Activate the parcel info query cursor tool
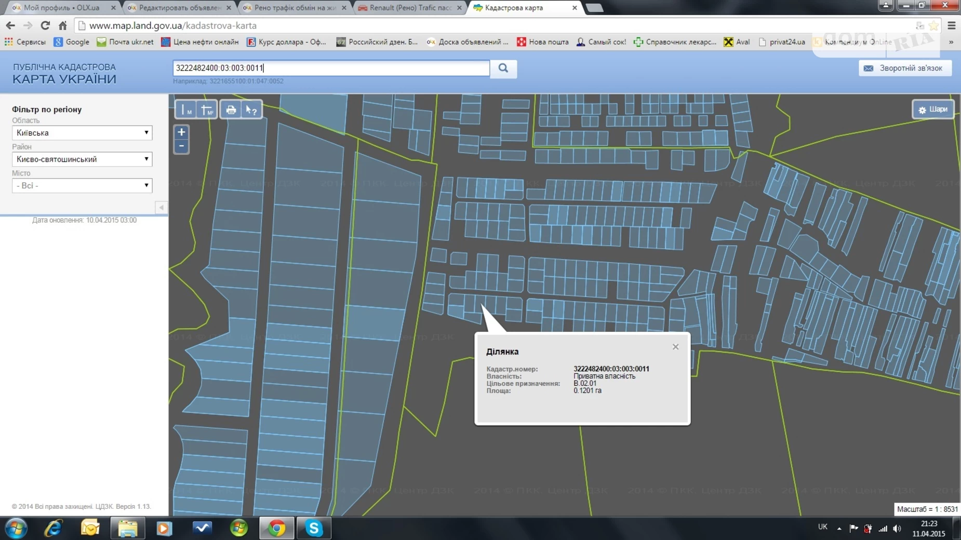 click(251, 110)
